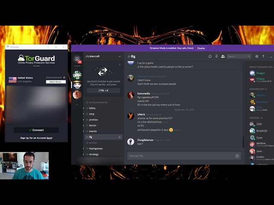274x205 pixels.
Task: Select the server icon with man's face
Action: [77, 95]
